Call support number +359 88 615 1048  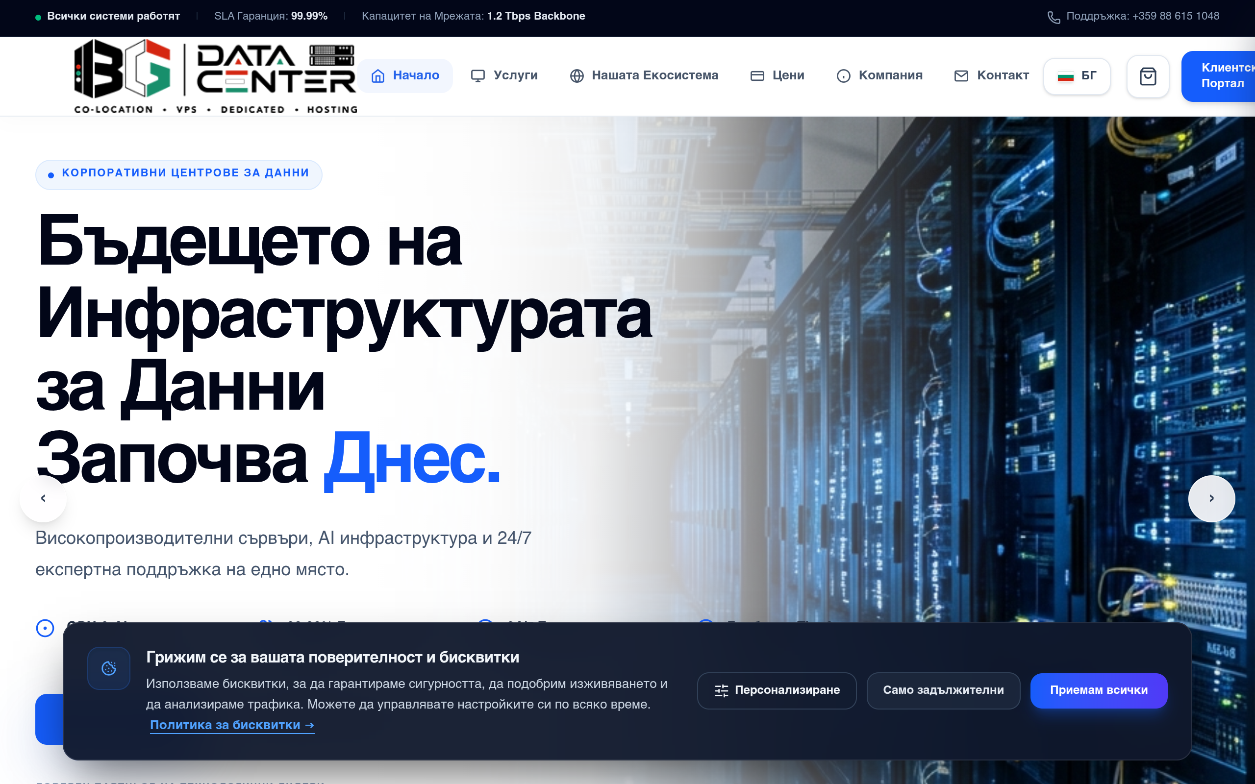pos(1142,16)
